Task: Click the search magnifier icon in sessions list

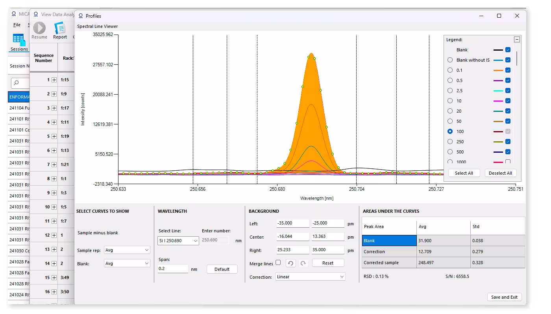Action: (16, 83)
